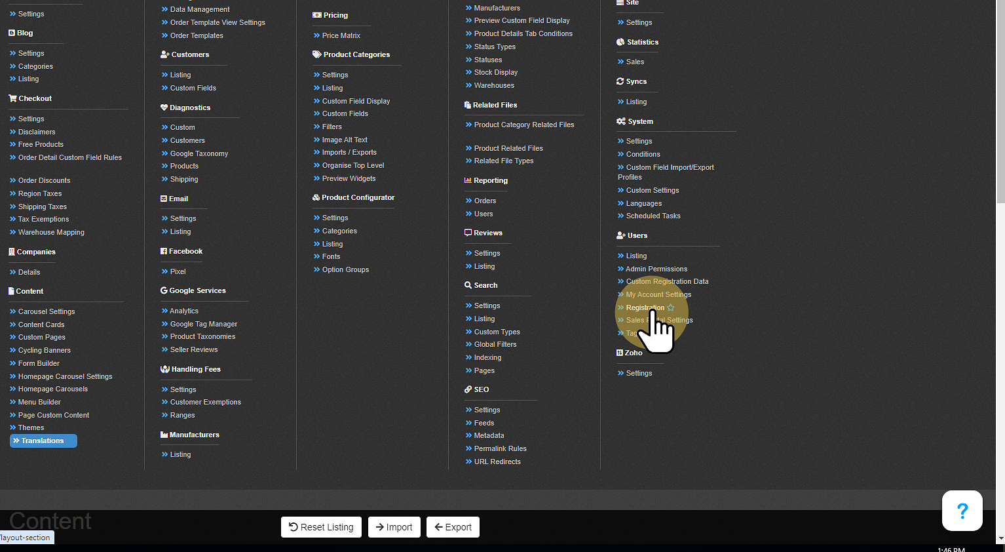1005x552 pixels.
Task: Open Related File Types link
Action: [504, 161]
